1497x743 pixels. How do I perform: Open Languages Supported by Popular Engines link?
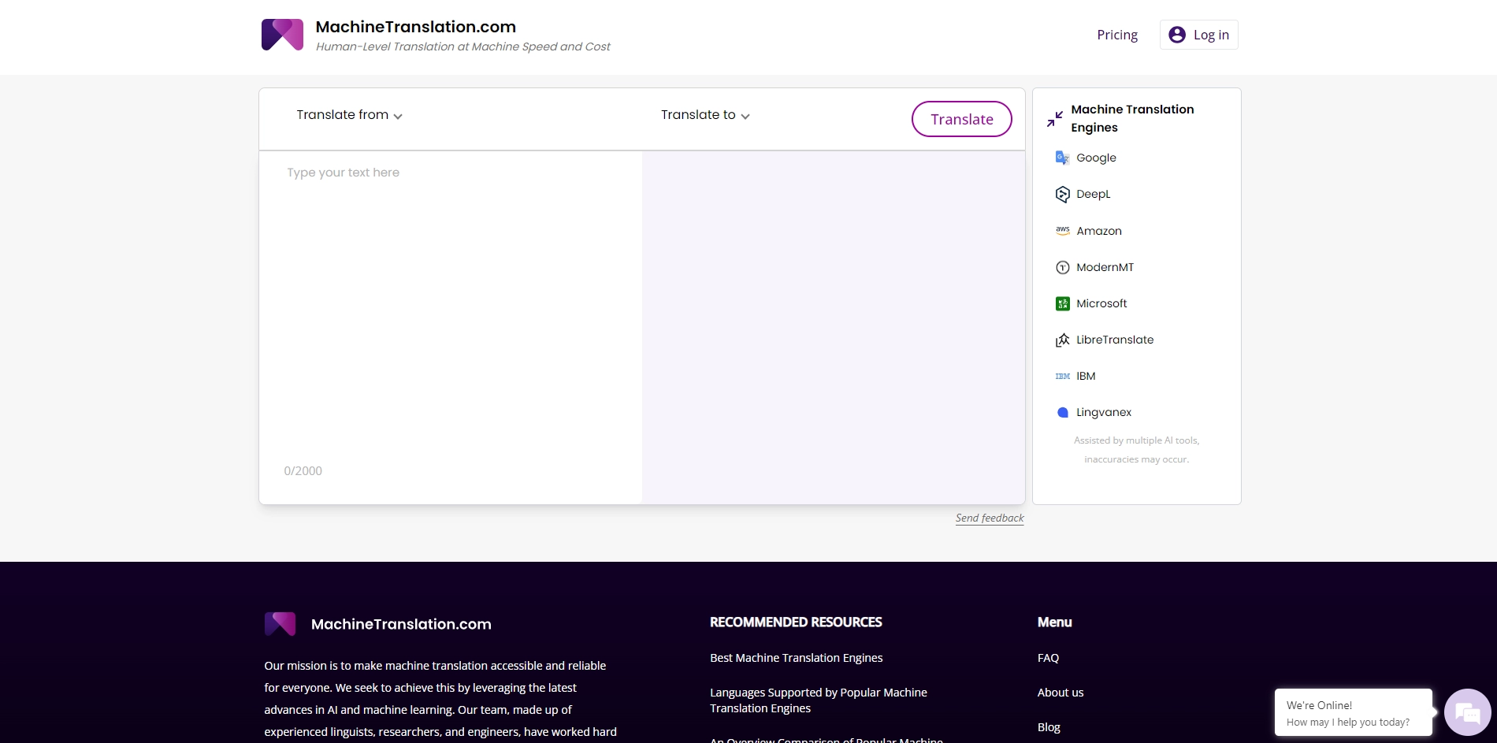pos(818,700)
